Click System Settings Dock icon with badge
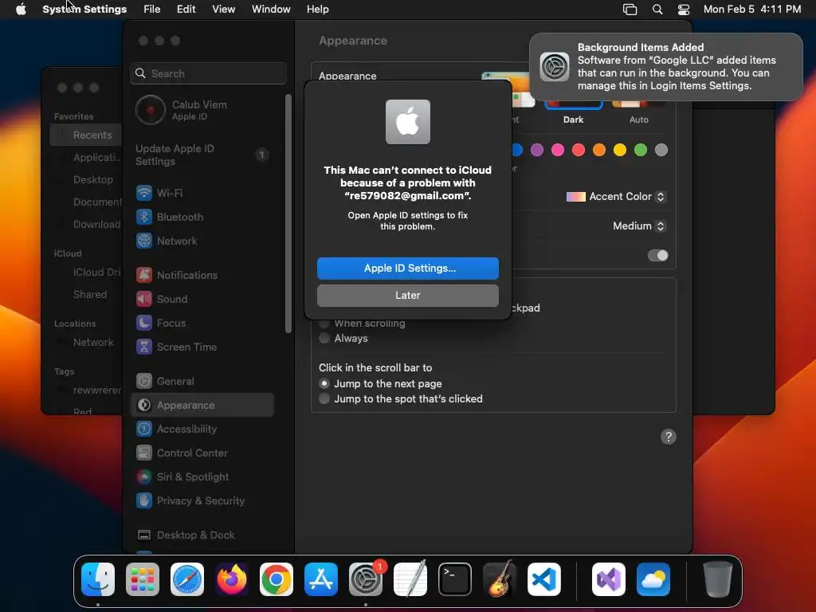The height and width of the screenshot is (612, 816). coord(366,579)
